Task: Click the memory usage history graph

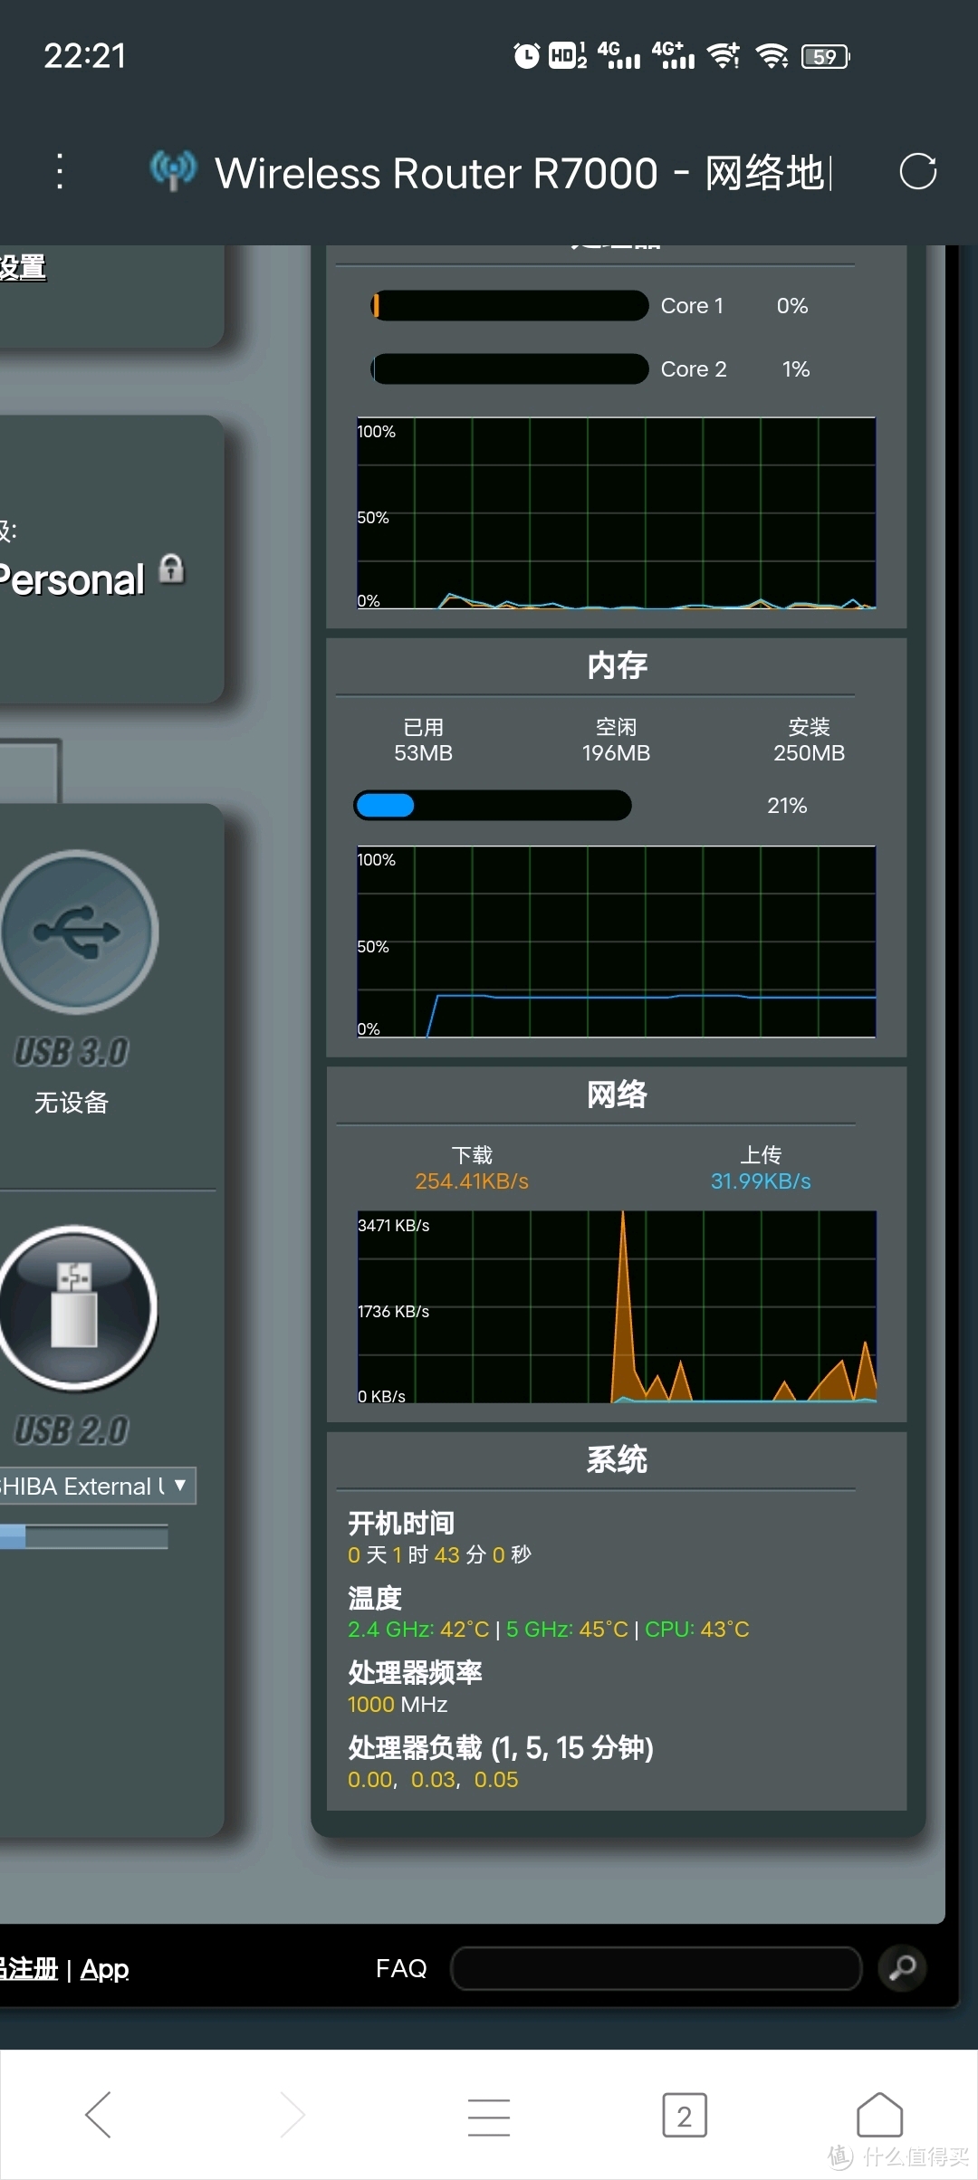Action: pyautogui.click(x=616, y=942)
